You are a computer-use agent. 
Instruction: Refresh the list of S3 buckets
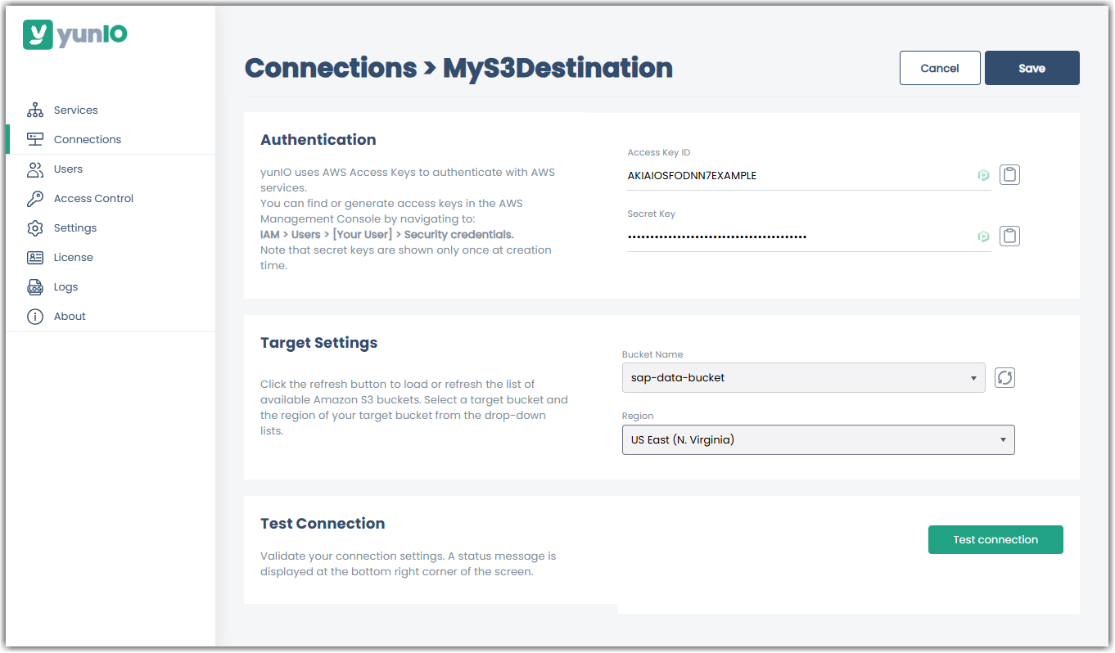pos(1004,377)
